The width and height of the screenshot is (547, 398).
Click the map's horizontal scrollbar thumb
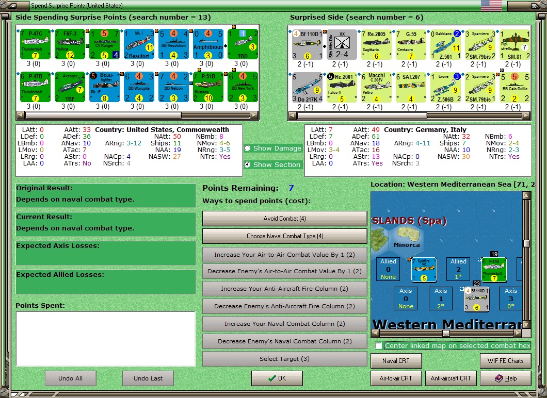click(x=446, y=333)
